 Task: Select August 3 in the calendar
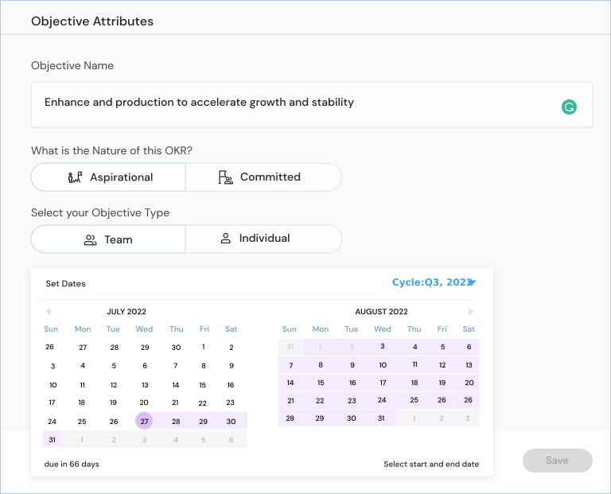coord(382,346)
